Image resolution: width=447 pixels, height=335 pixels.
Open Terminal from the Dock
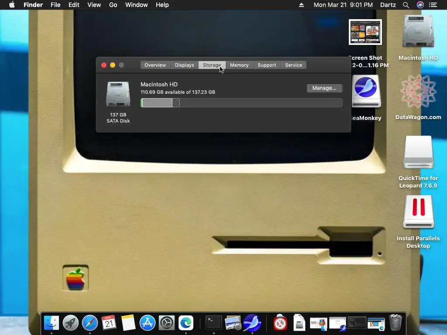pos(214,323)
